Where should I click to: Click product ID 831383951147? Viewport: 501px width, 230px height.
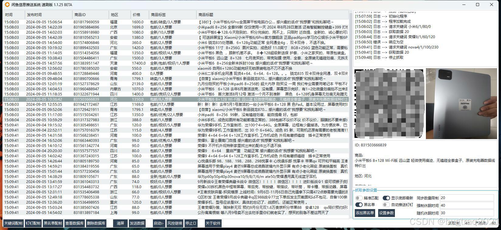[86, 63]
